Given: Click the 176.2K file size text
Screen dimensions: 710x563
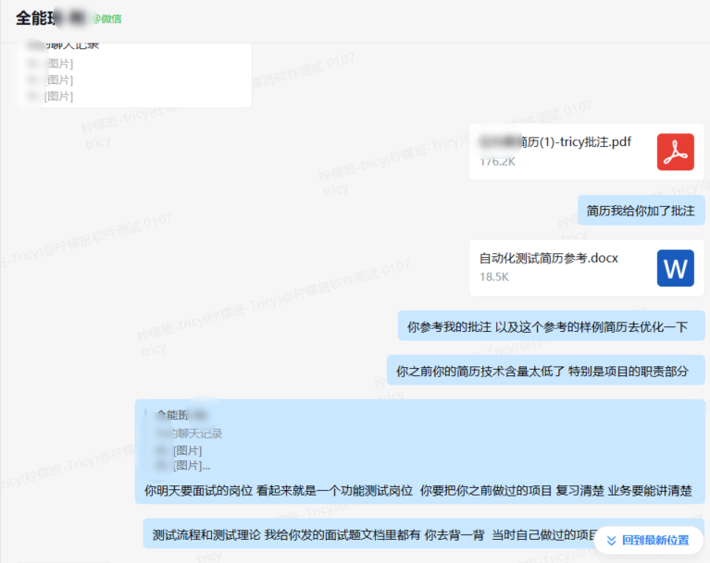Looking at the screenshot, I should coord(498,162).
